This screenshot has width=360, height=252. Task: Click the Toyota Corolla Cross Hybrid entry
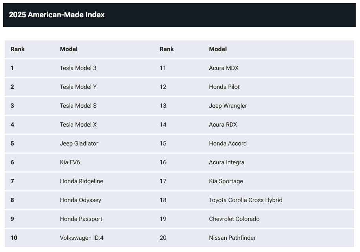246,200
